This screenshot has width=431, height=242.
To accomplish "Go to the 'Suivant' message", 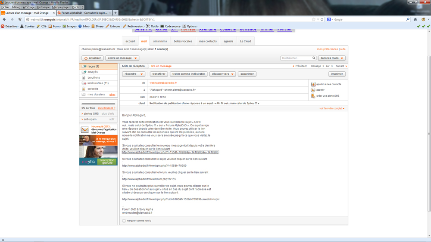I will tap(341, 66).
